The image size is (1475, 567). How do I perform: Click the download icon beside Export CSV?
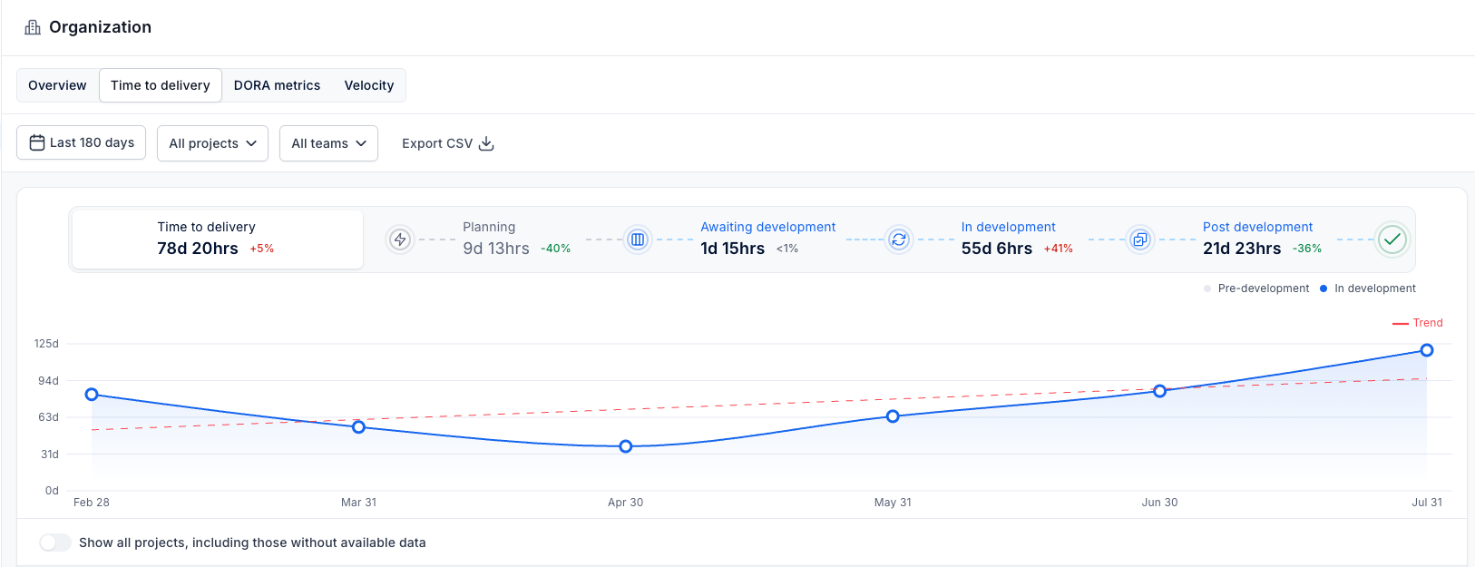tap(486, 143)
